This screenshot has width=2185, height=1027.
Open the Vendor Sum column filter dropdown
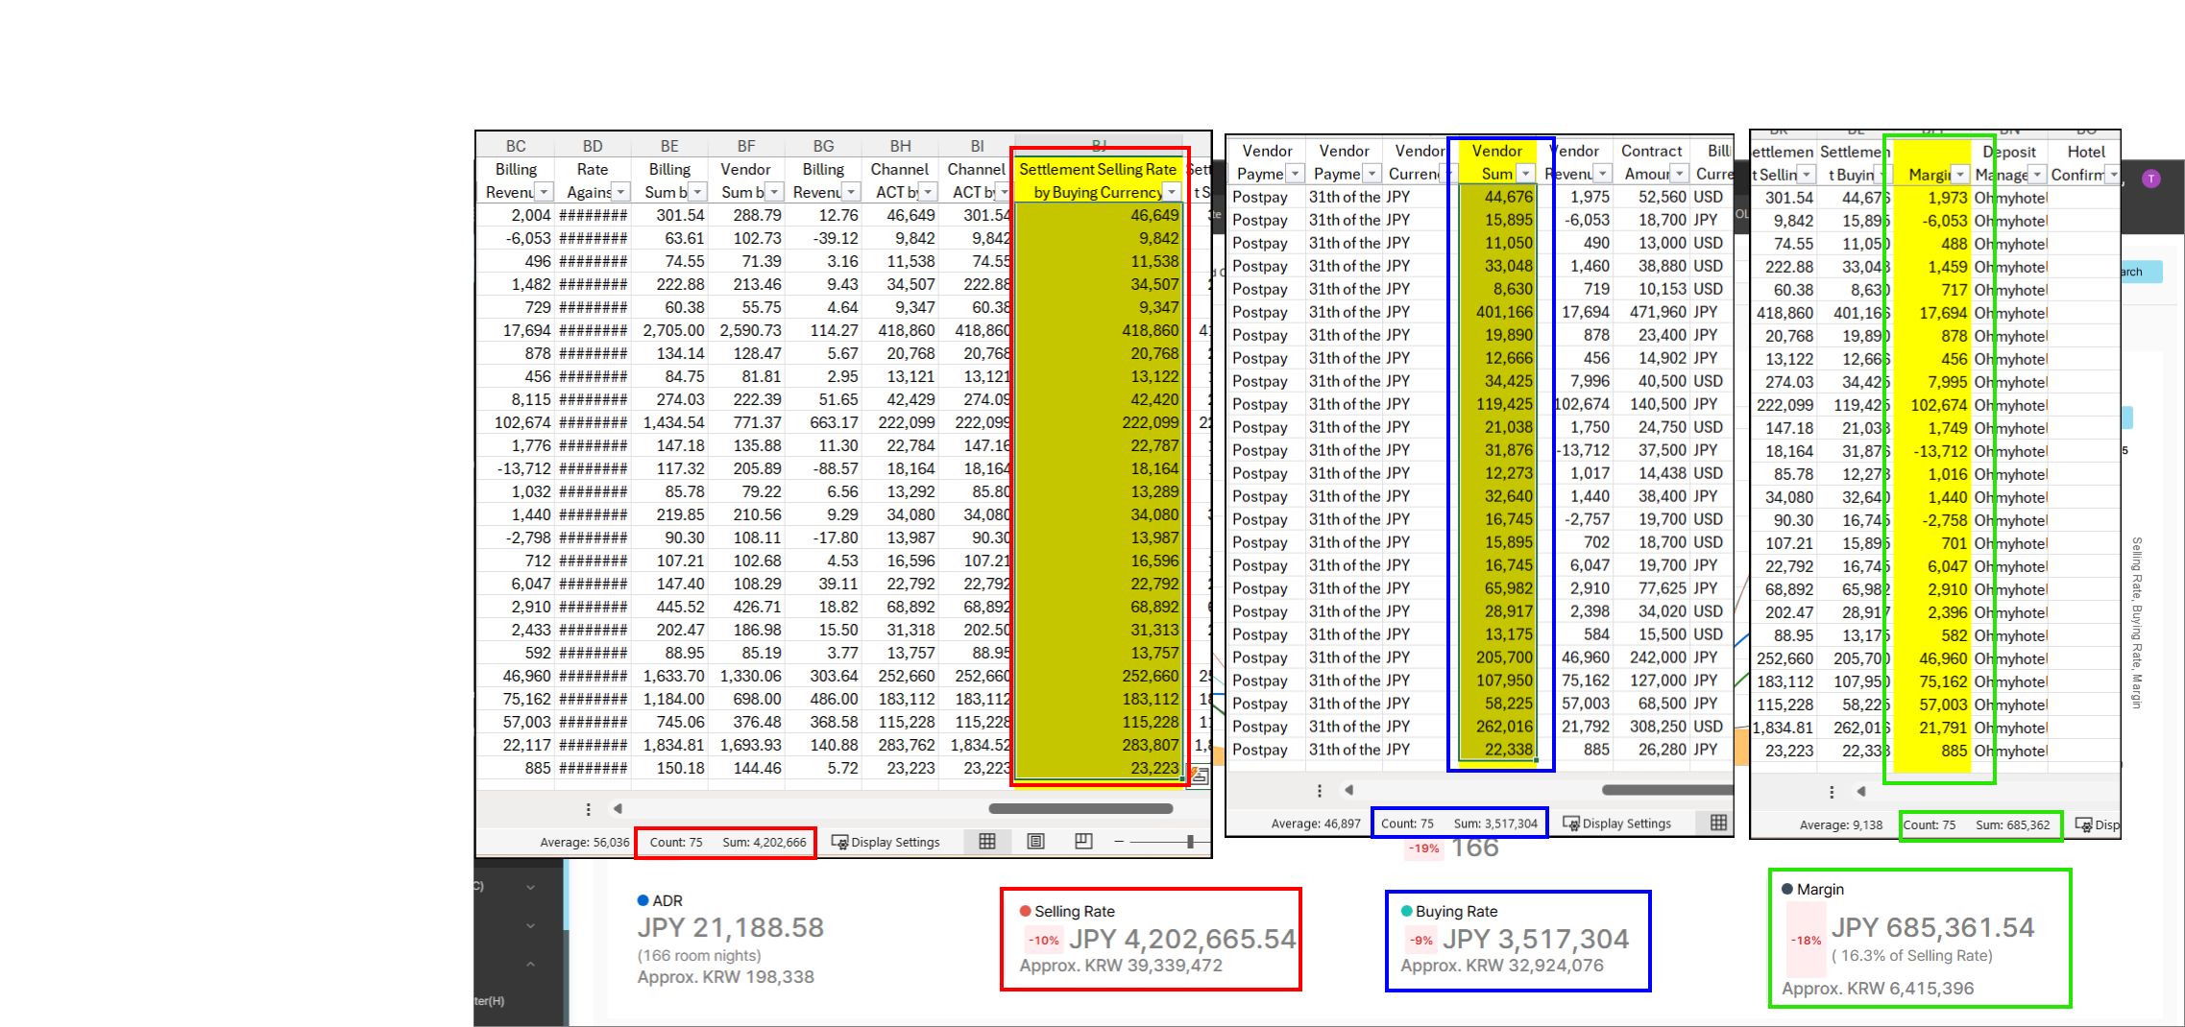1525,174
